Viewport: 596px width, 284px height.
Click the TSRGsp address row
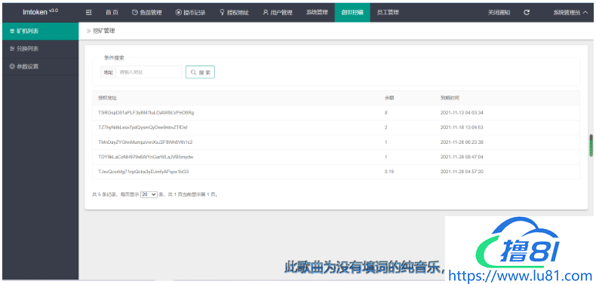click(336, 113)
